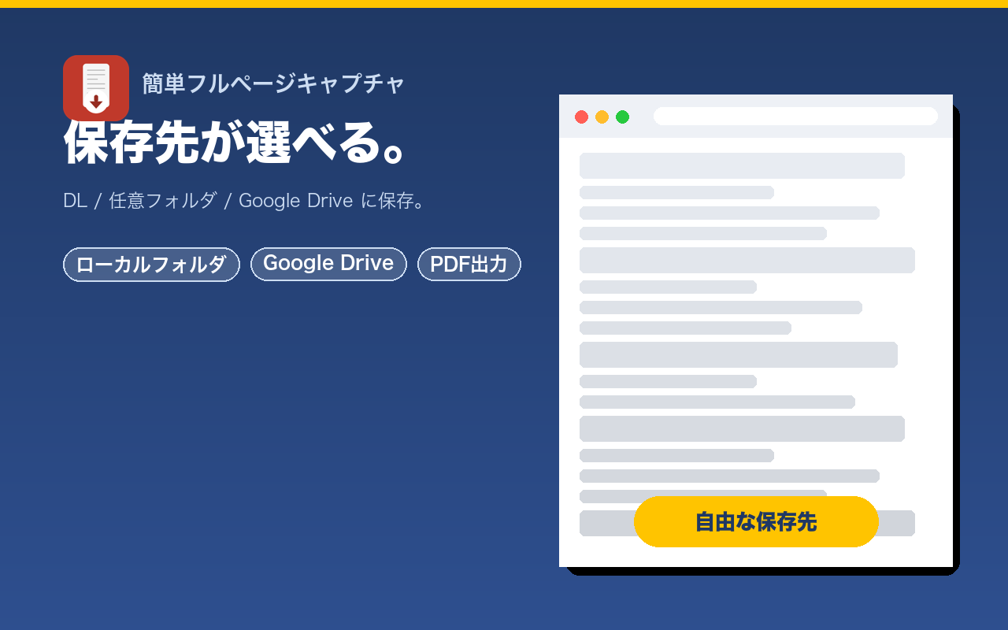Click the red close dot in mock browser
1008x630 pixels.
click(x=582, y=117)
